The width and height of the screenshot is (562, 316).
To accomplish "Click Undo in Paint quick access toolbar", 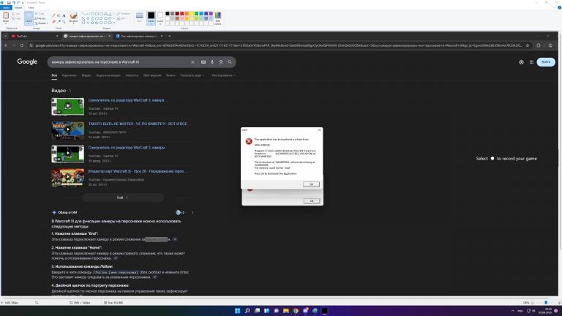I will [x=14, y=2].
